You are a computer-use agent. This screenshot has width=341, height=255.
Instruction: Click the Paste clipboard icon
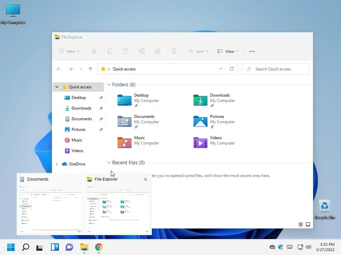126,51
